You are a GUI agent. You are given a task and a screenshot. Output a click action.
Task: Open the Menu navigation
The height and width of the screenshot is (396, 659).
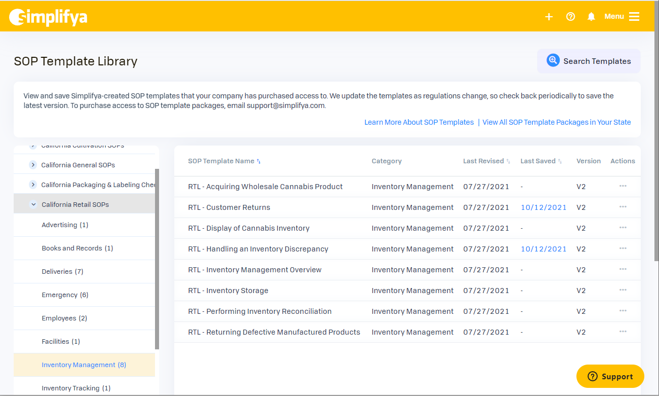pos(614,16)
